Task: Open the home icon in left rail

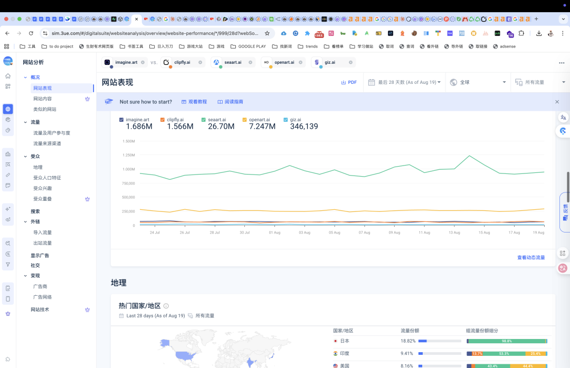Action: click(8, 76)
